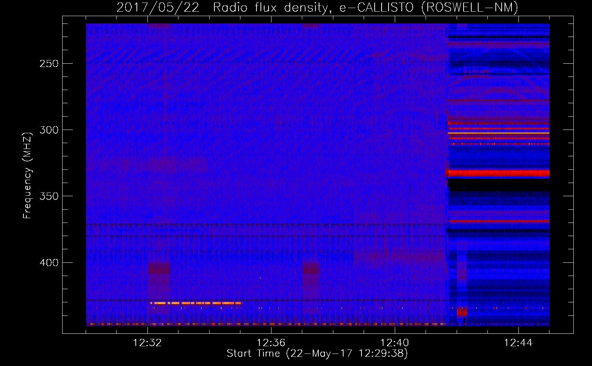
Task: Click the plot title "2017/05/22 Radio flux density, e-CALLISTO (ROSWELL-NM)"
Action: (317, 7)
